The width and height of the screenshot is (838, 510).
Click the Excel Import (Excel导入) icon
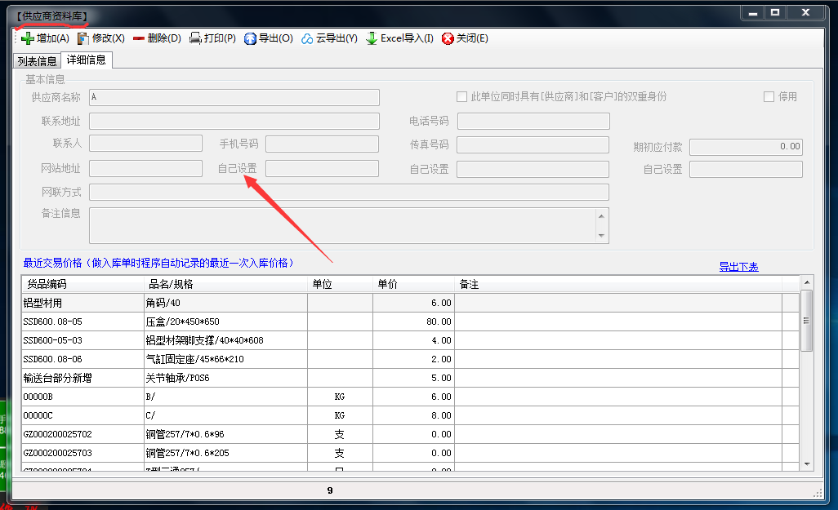[x=372, y=38]
